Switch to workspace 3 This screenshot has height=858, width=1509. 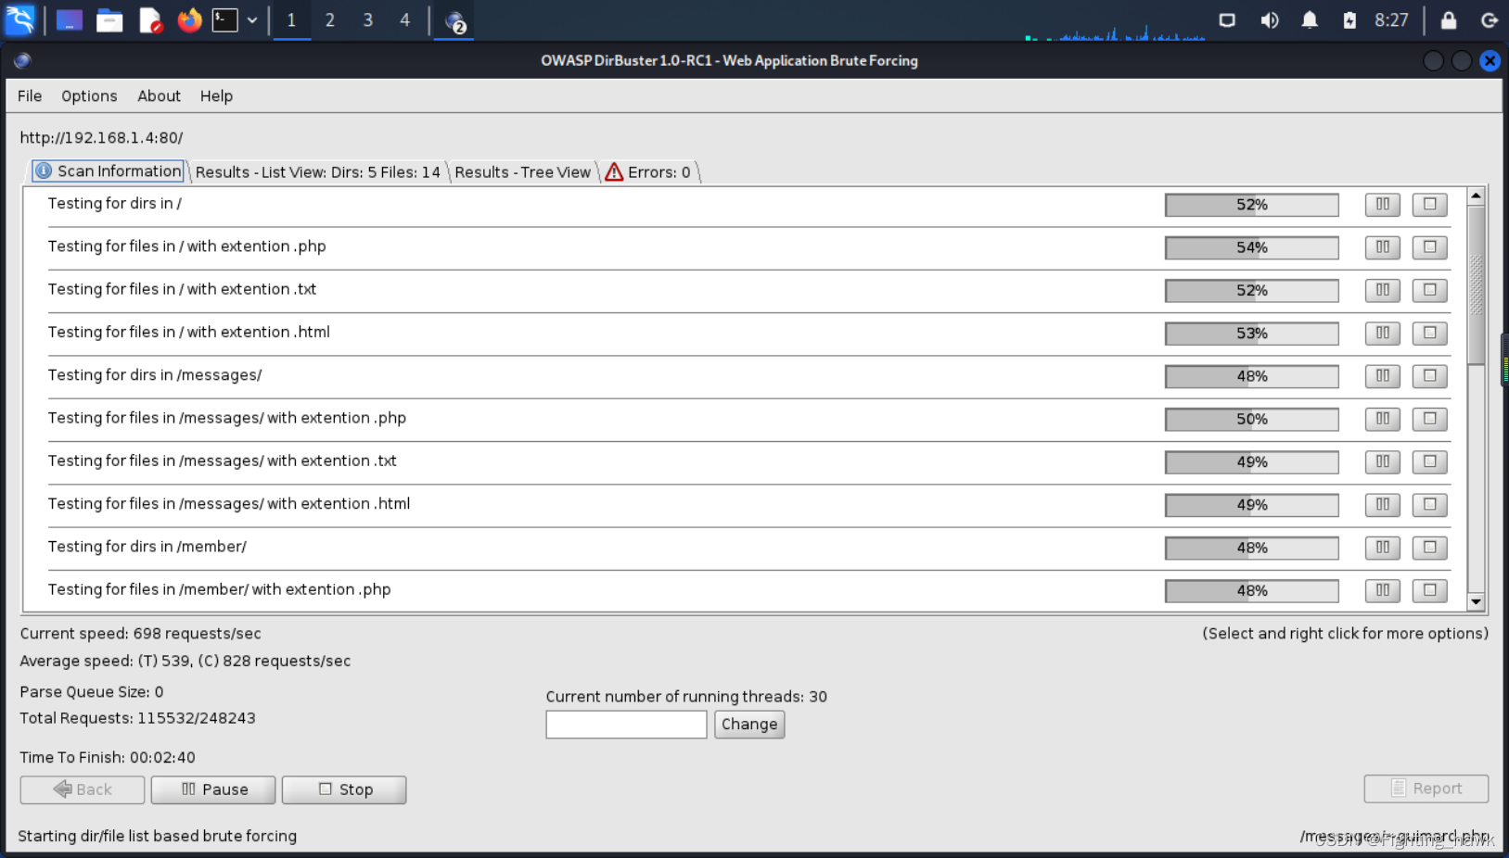point(367,19)
